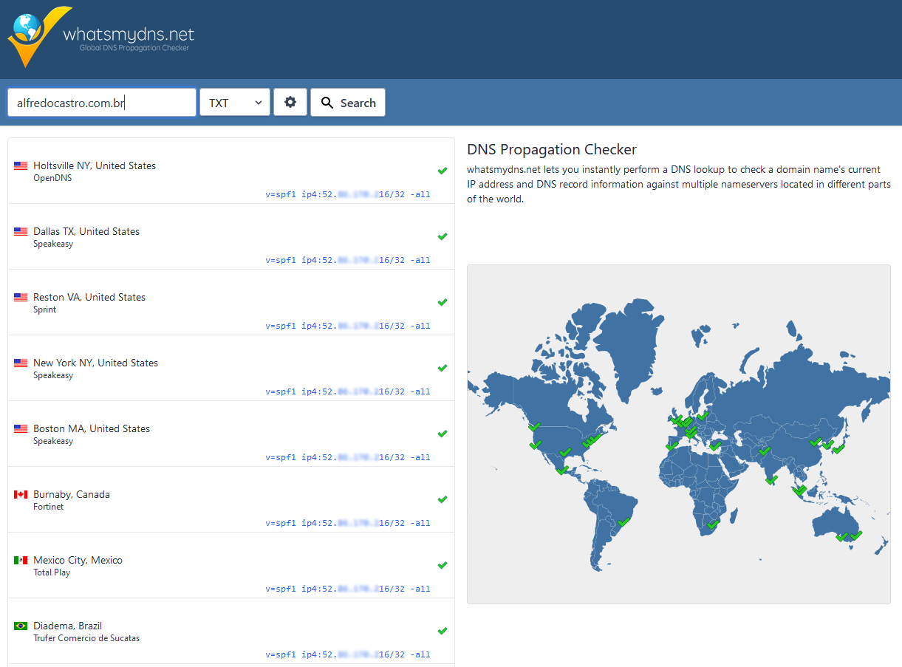Click the SPF record under Mexico City
This screenshot has width=902, height=667.
(x=348, y=589)
